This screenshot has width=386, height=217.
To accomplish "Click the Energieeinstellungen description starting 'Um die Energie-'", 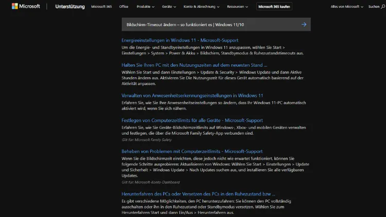I will (213, 50).
